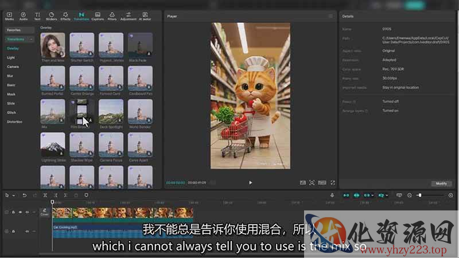This screenshot has height=258, width=459.
Task: Collapse the Transitions category list
Action: [x=31, y=39]
